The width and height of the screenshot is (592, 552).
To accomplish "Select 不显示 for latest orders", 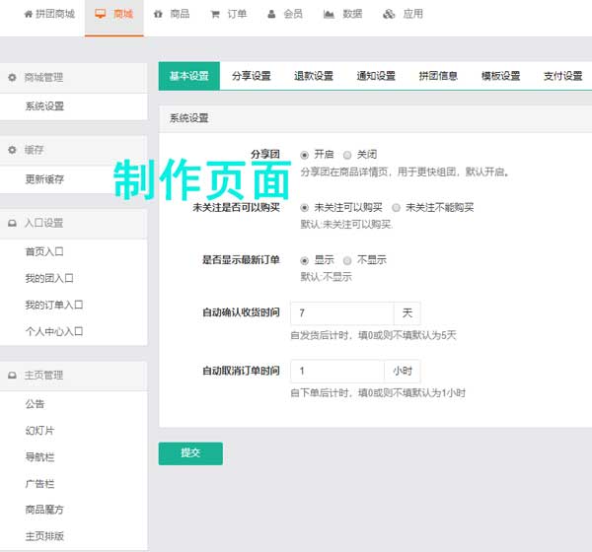I will [347, 260].
